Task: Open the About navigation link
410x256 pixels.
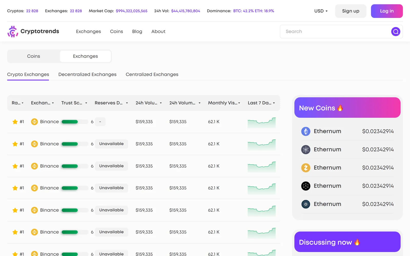Action: coord(158,31)
